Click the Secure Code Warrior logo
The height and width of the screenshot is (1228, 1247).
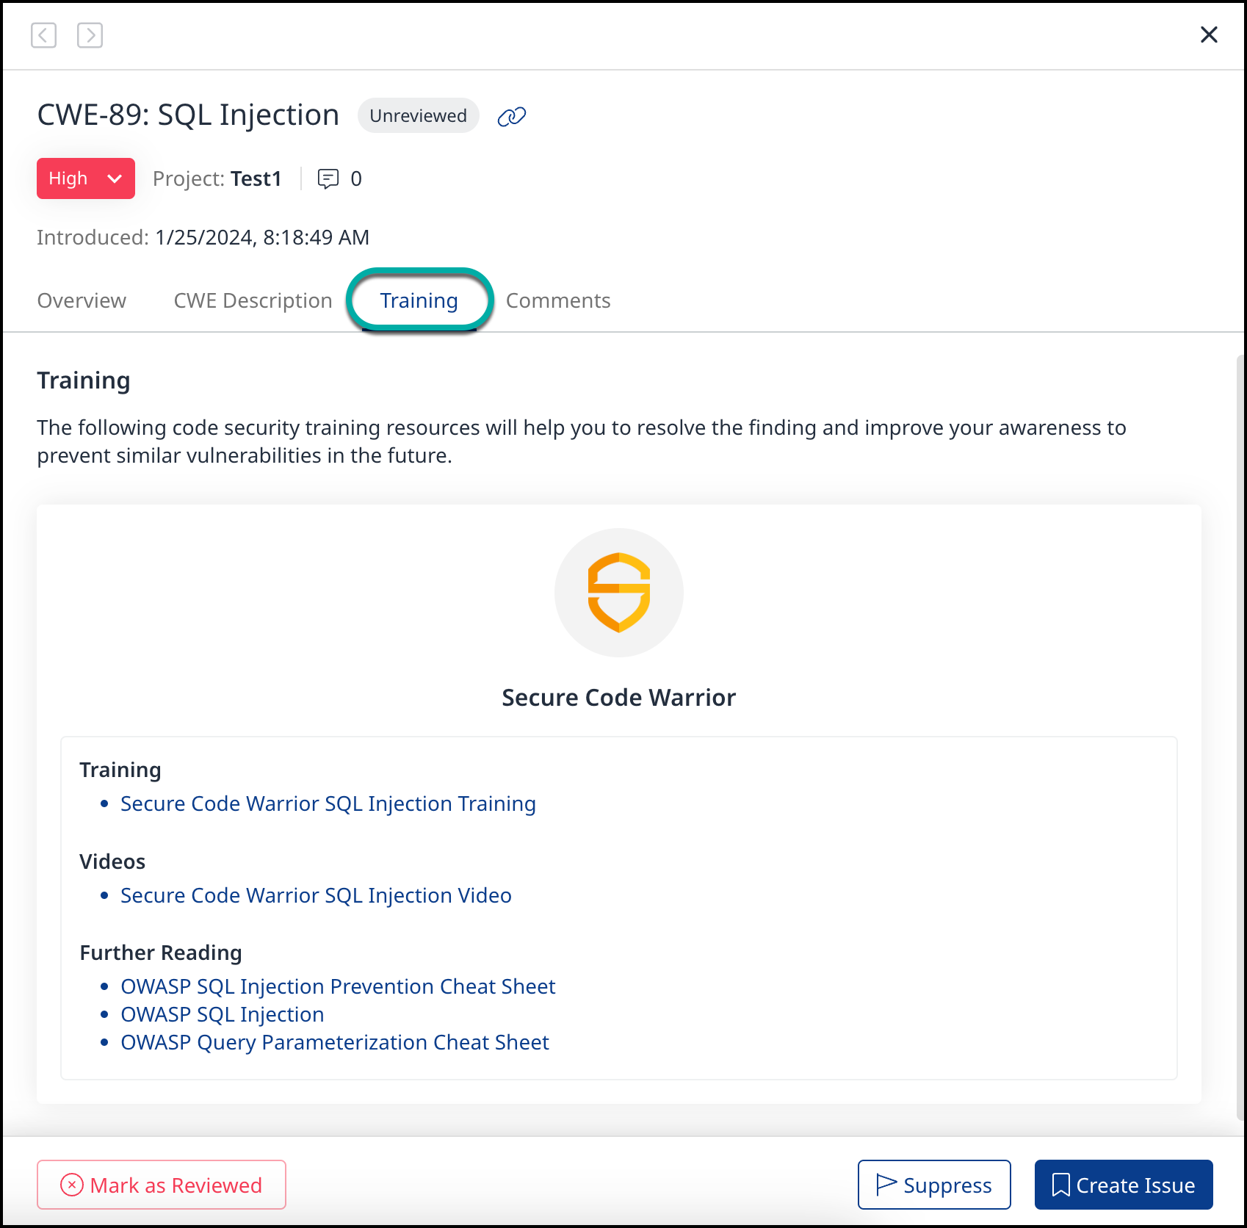pyautogui.click(x=618, y=592)
